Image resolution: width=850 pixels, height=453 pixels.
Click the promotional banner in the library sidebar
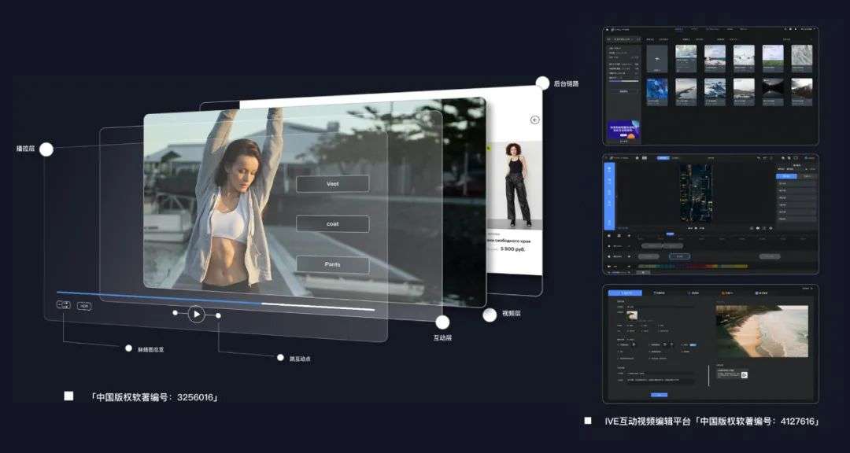623,131
